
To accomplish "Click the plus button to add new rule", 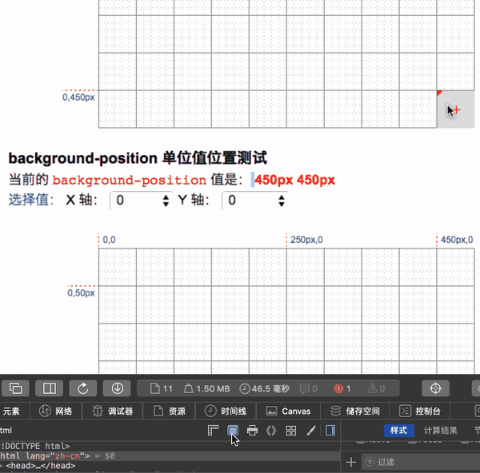I will [x=351, y=462].
